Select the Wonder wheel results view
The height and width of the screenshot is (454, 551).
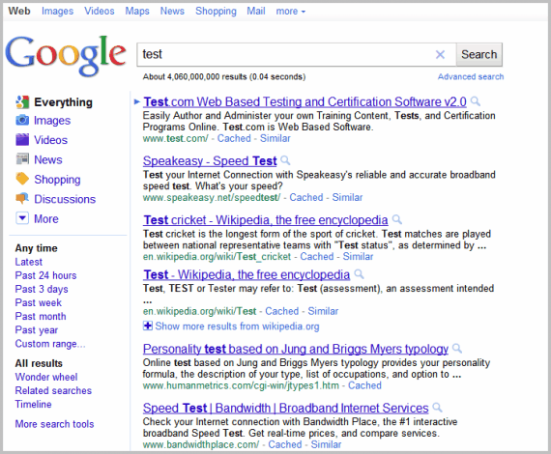click(x=46, y=377)
